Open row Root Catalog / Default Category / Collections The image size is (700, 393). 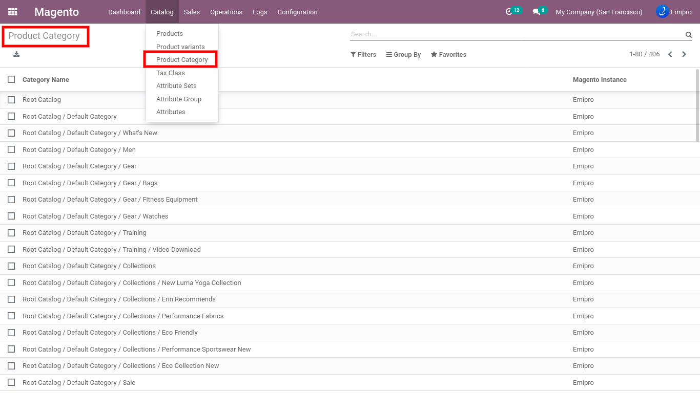350,266
